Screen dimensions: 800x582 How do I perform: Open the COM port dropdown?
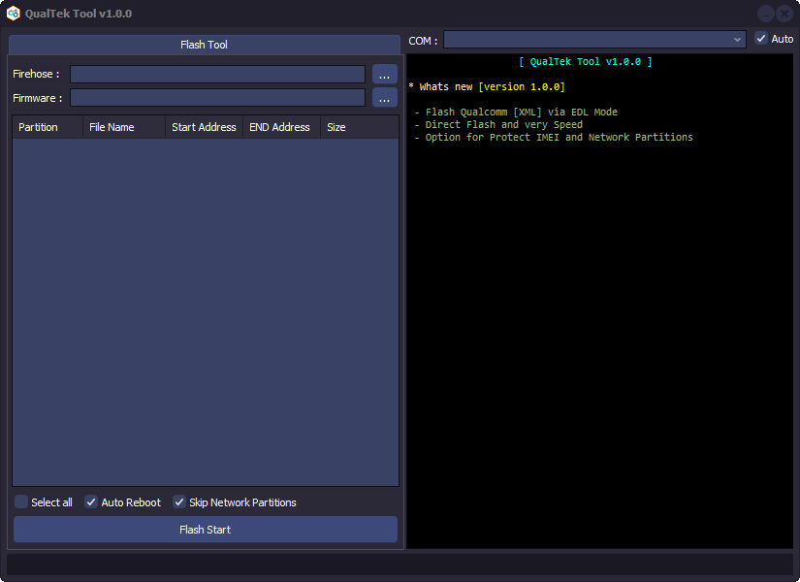[594, 40]
